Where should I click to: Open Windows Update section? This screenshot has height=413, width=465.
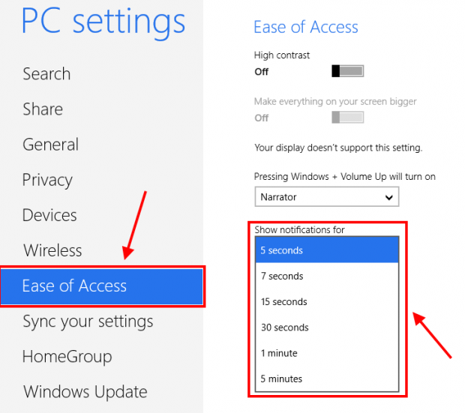[85, 392]
